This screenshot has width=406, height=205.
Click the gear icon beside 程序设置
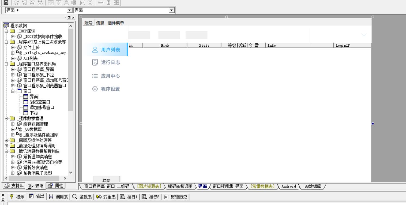(95, 89)
